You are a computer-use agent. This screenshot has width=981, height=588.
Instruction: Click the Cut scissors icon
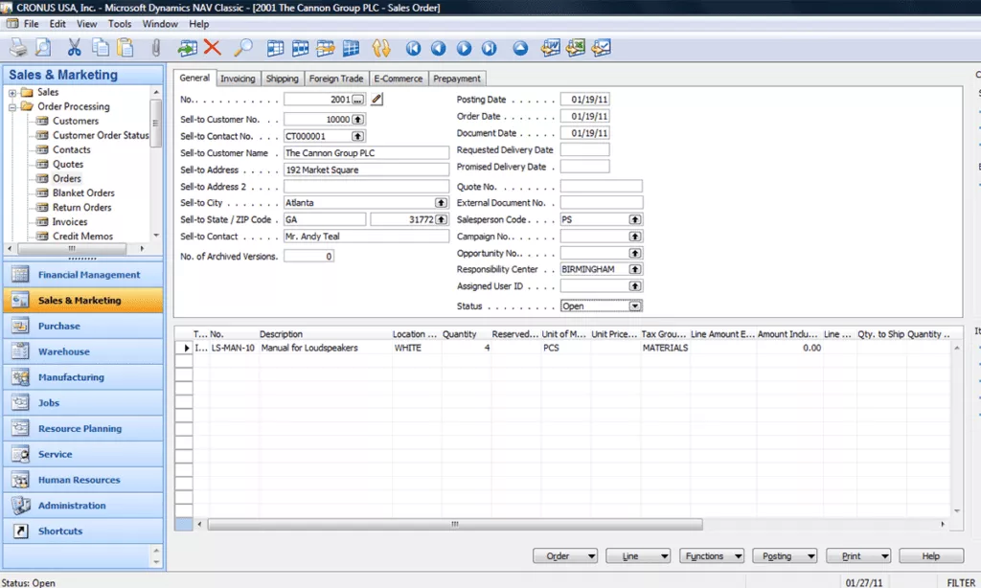coord(75,48)
